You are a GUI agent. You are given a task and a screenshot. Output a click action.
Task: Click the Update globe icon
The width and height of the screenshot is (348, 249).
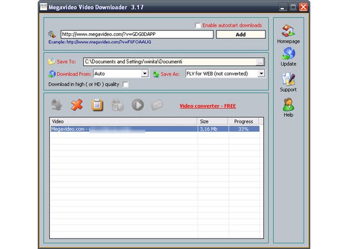pyautogui.click(x=288, y=53)
